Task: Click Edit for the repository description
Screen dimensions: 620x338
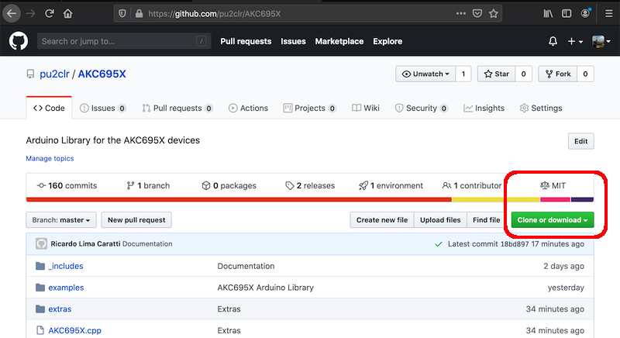Action: coord(580,141)
